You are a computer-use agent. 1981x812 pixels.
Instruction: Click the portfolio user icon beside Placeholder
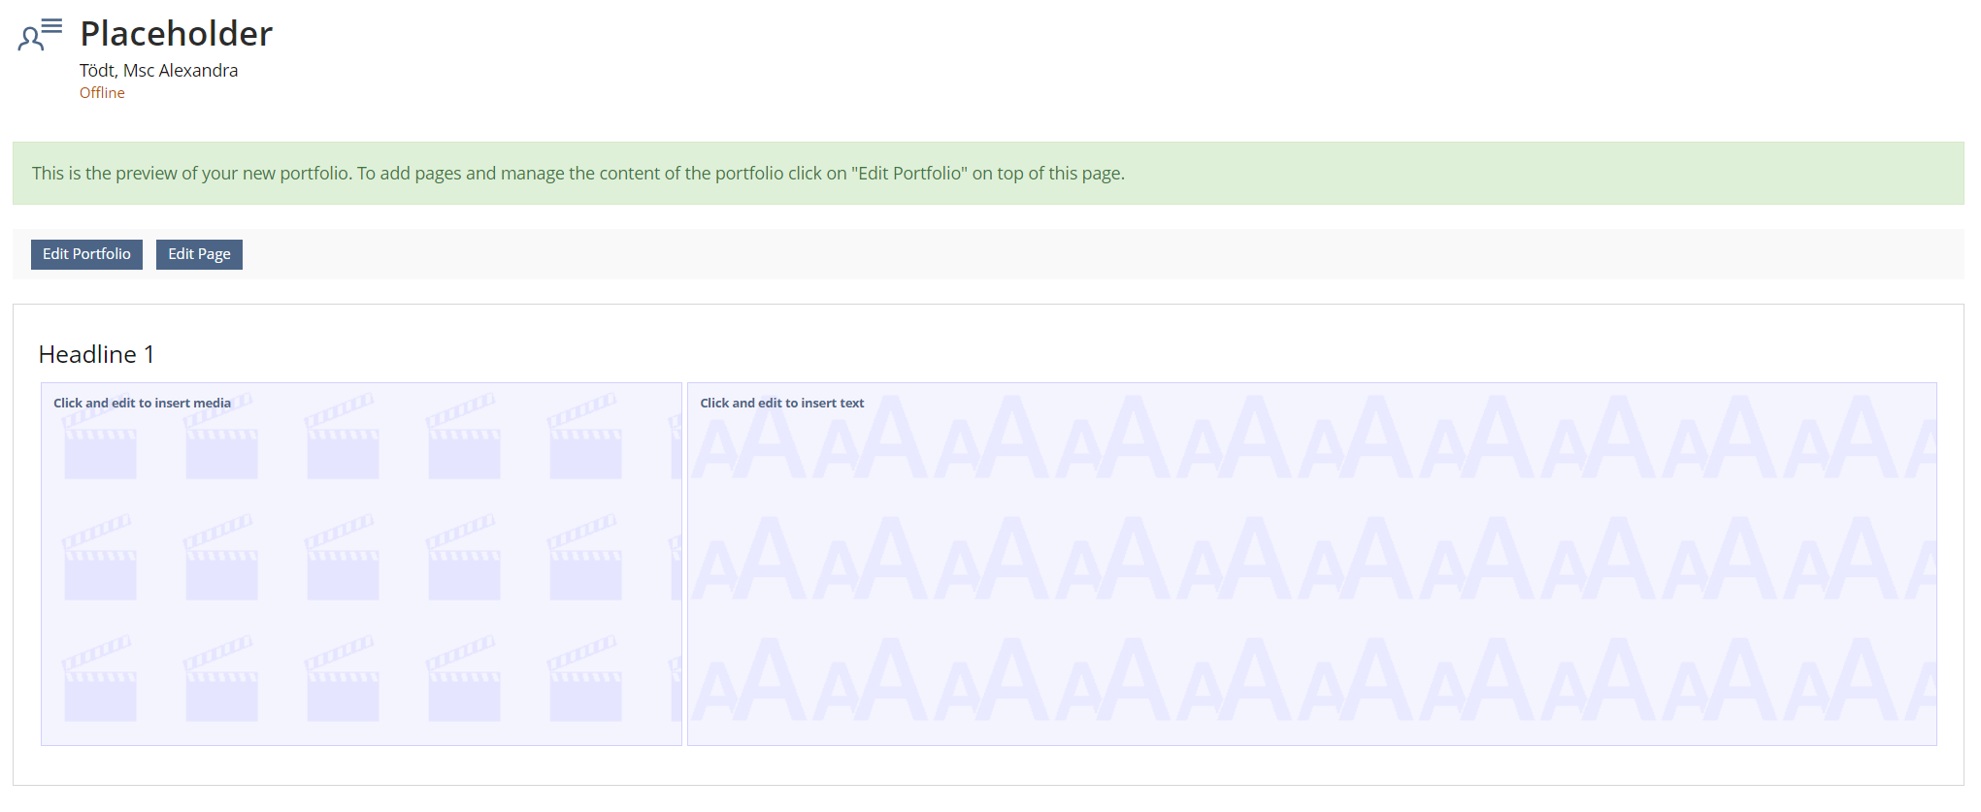[39, 35]
